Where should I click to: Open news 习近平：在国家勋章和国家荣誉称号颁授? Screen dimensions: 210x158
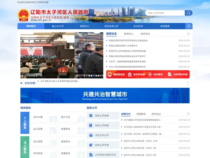[x=128, y=61]
